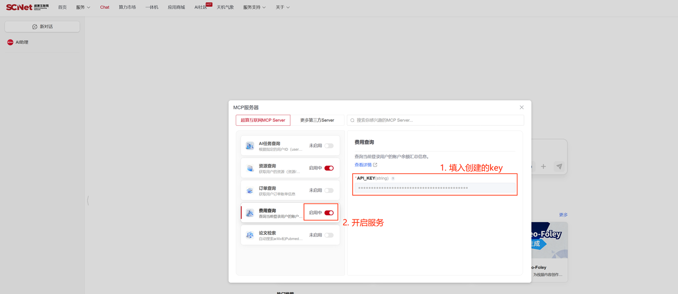Click the 论文检索 server icon
The image size is (678, 294).
pyautogui.click(x=249, y=235)
